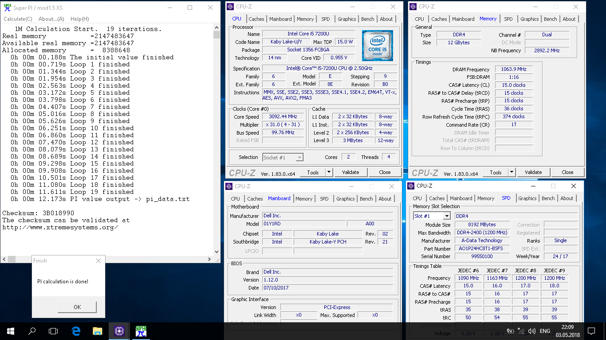Check the battery status tray icon
Screen dimensions: 606x340
(x=511, y=331)
